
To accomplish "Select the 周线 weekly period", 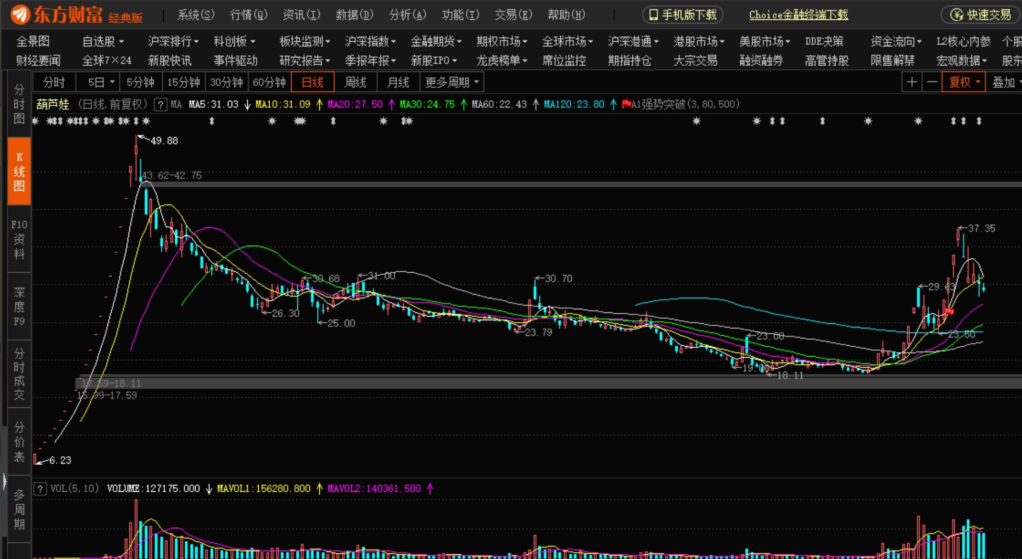I will pos(355,82).
